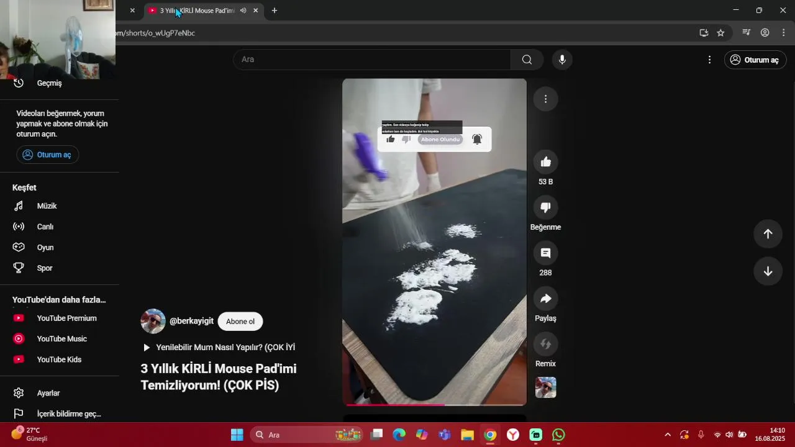Go to next Short with down arrow

[768, 271]
